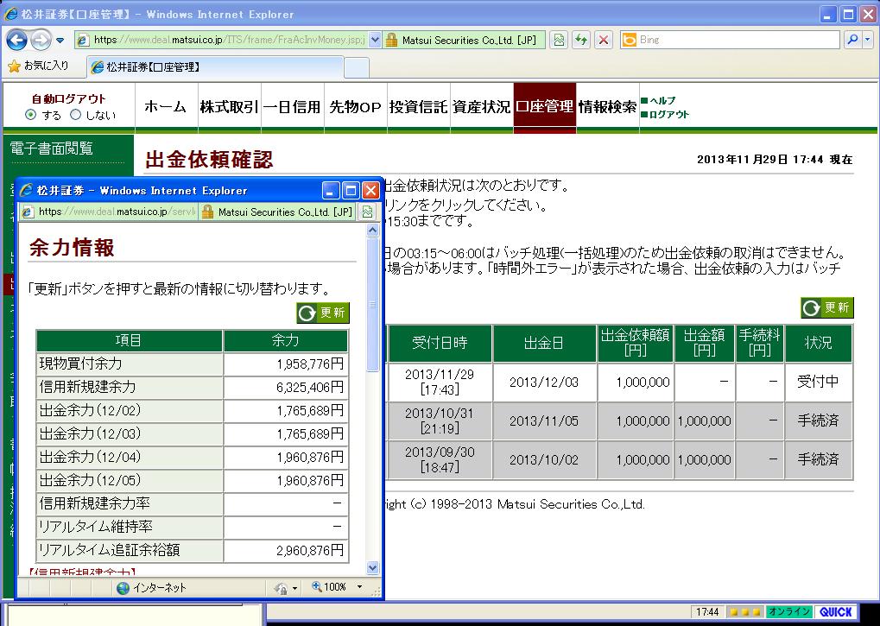Expand the address bar URL dropdown
880x626 pixels.
(375, 40)
